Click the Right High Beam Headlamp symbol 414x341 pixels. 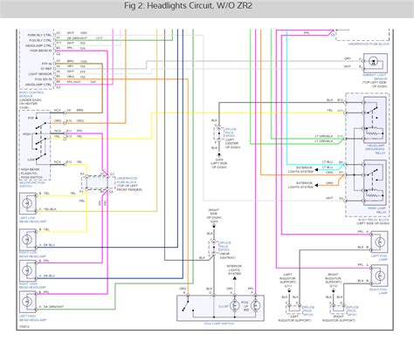(x=28, y=270)
